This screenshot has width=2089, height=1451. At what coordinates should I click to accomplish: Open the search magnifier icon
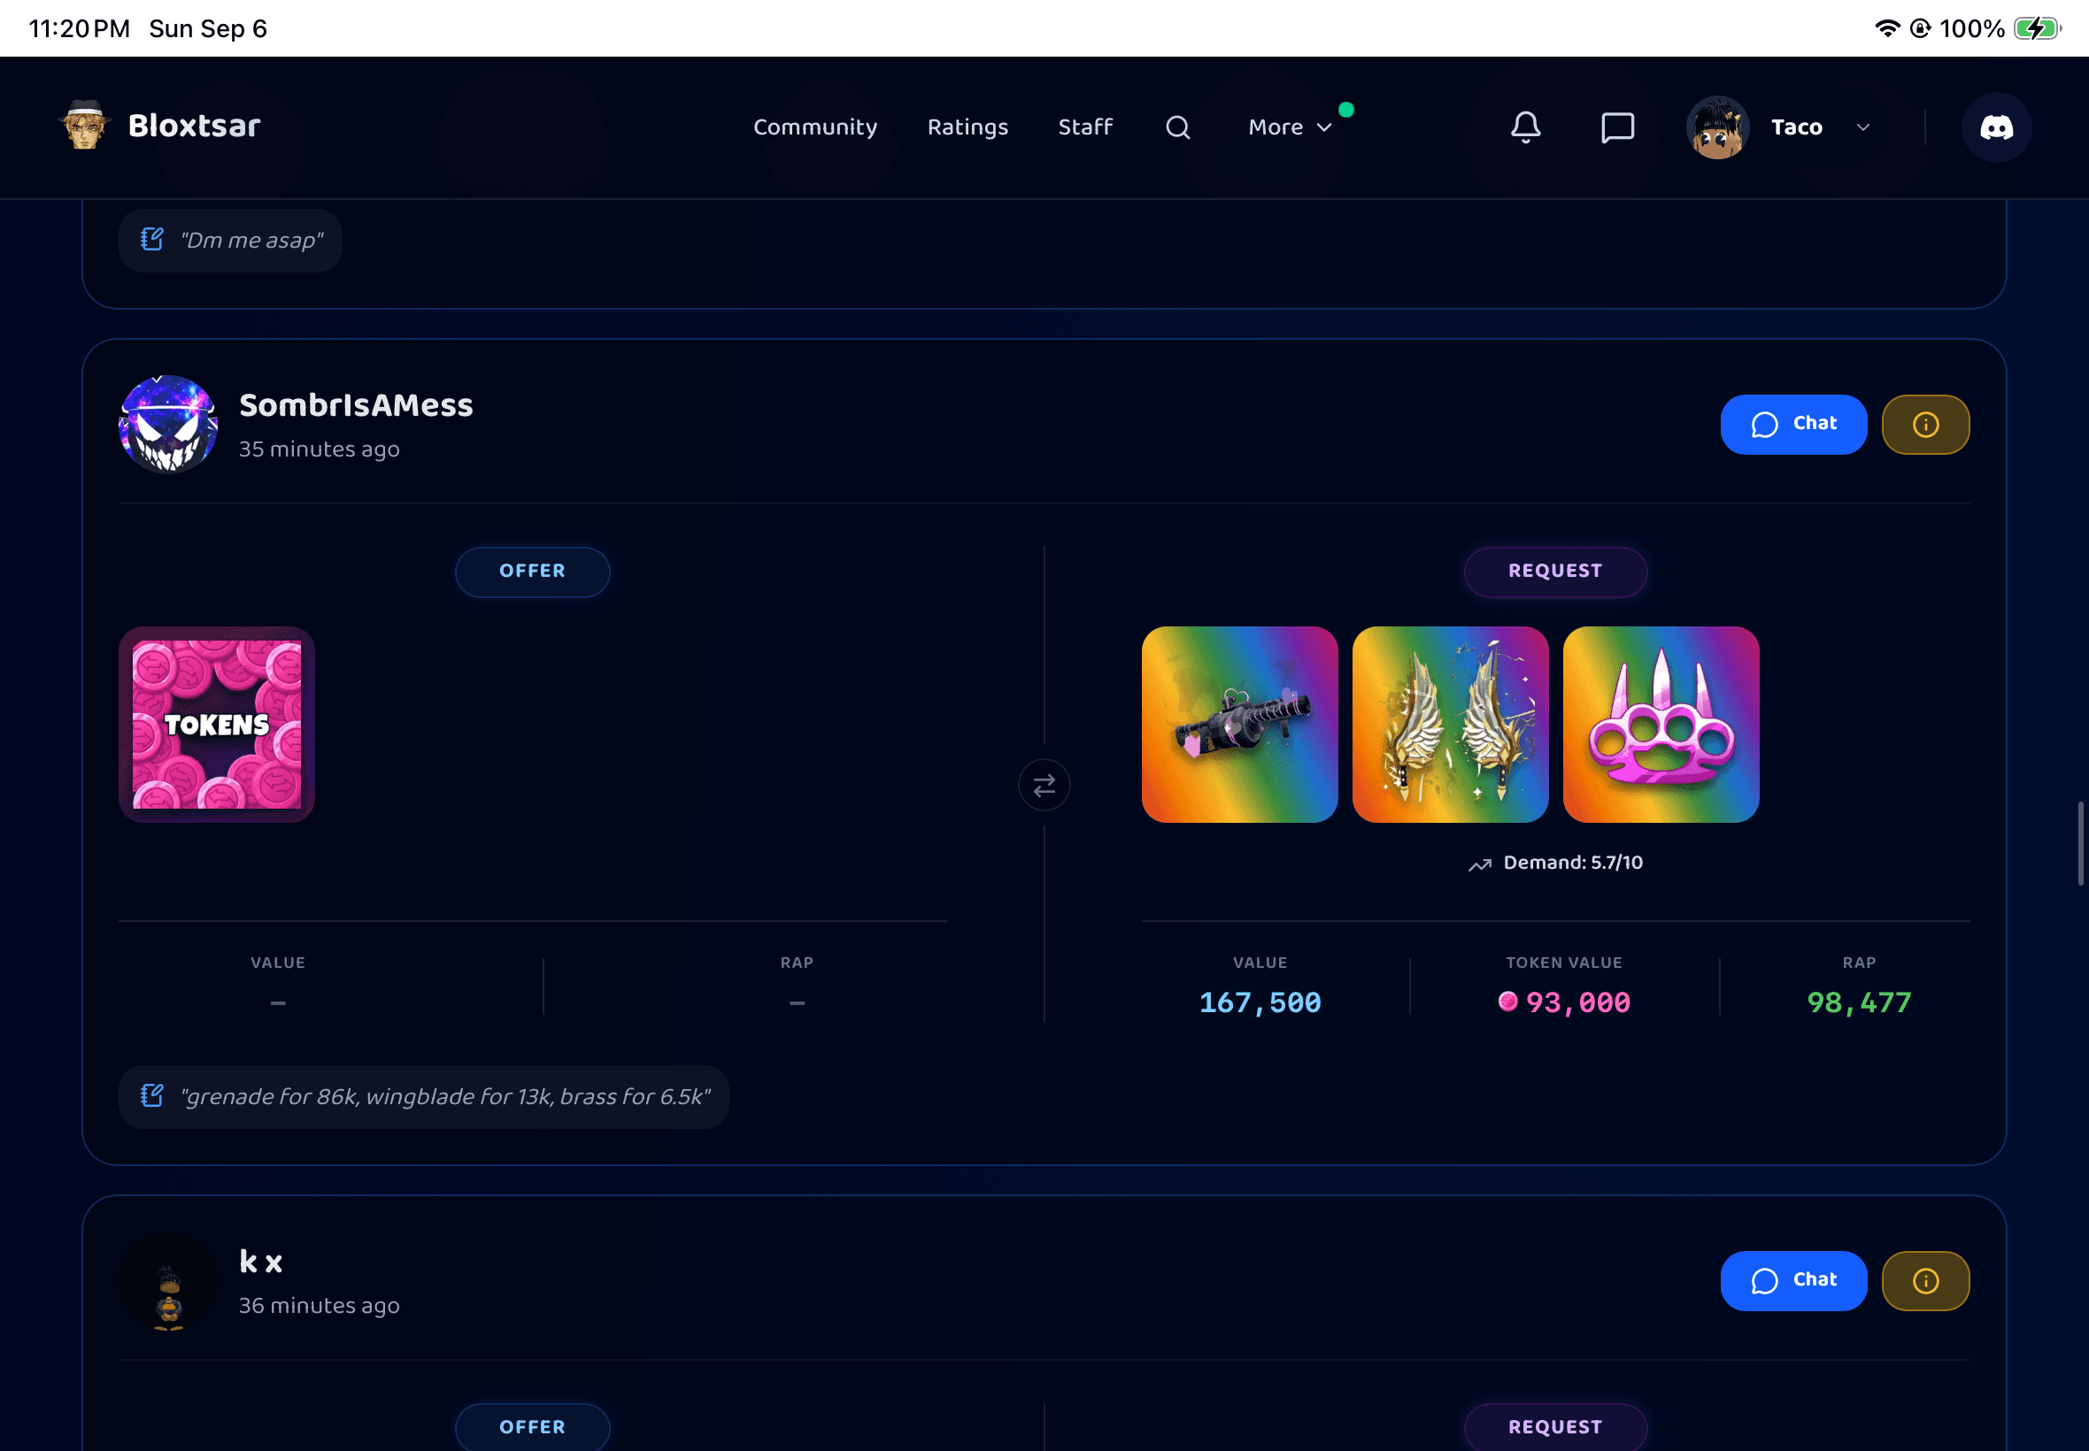1178,127
